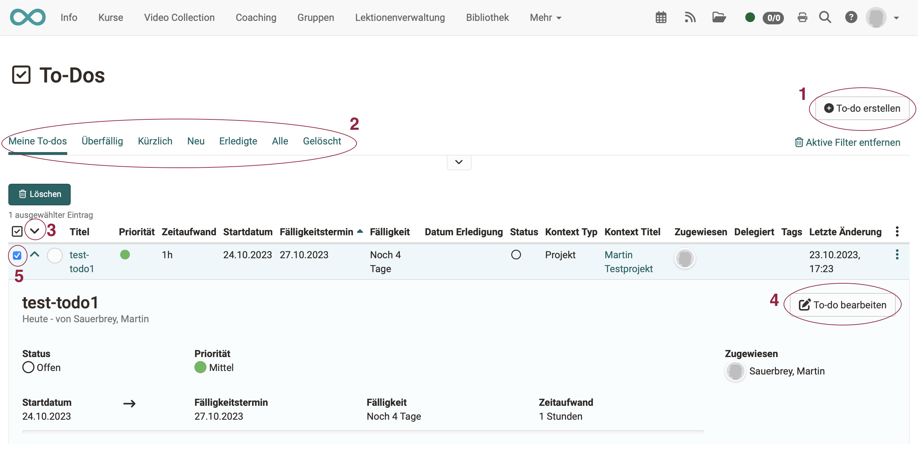Open the personal folder icon

click(719, 17)
